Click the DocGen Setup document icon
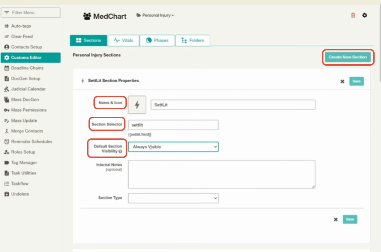Image resolution: width=381 pixels, height=252 pixels. tap(6, 78)
